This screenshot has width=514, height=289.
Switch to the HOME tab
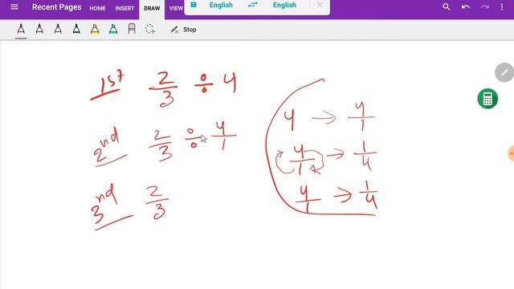(98, 9)
